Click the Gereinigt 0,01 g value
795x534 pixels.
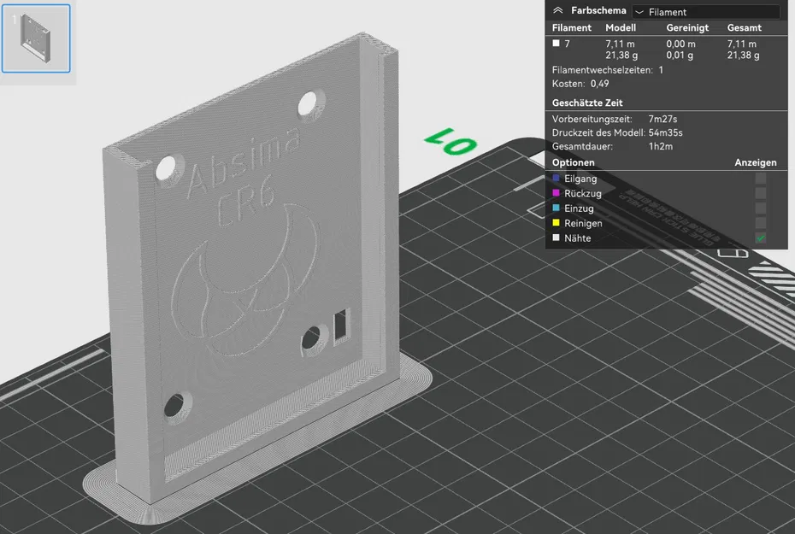coord(680,56)
